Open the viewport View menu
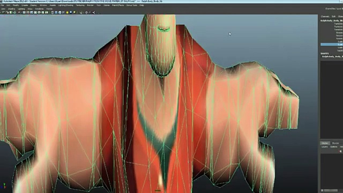Image resolution: width=343 pixels, height=193 pixels. coord(3,9)
